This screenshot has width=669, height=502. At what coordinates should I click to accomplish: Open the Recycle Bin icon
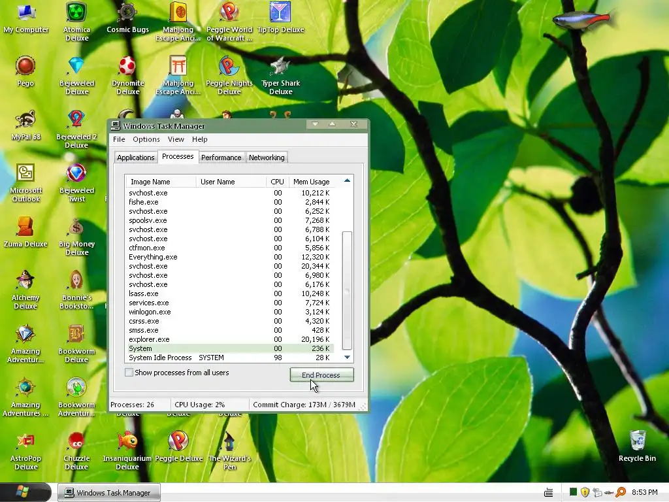(x=637, y=446)
